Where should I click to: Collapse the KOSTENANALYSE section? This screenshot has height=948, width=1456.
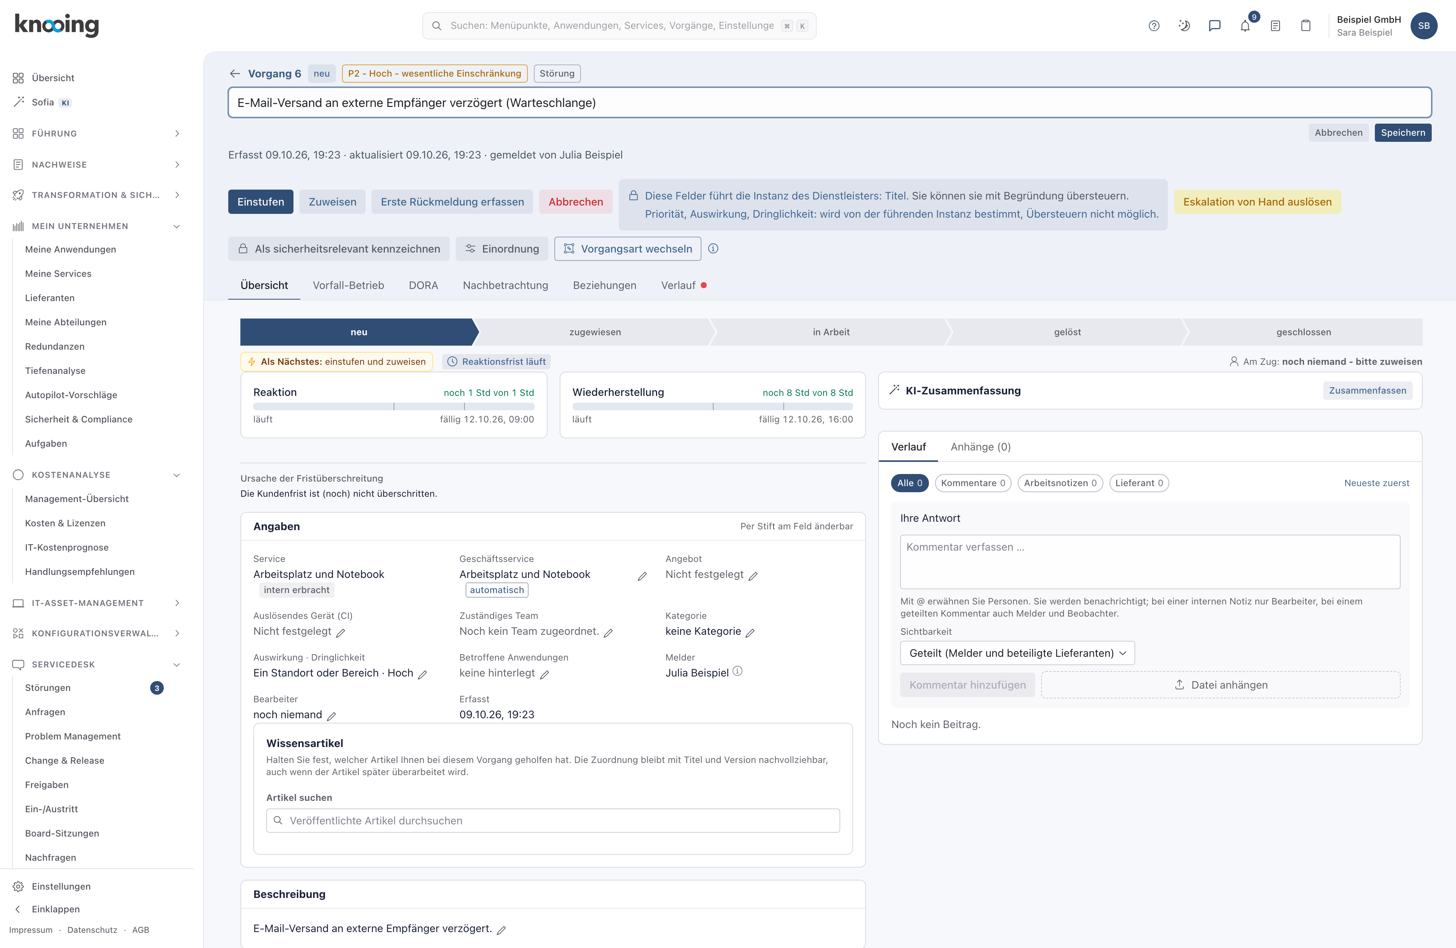(97, 475)
